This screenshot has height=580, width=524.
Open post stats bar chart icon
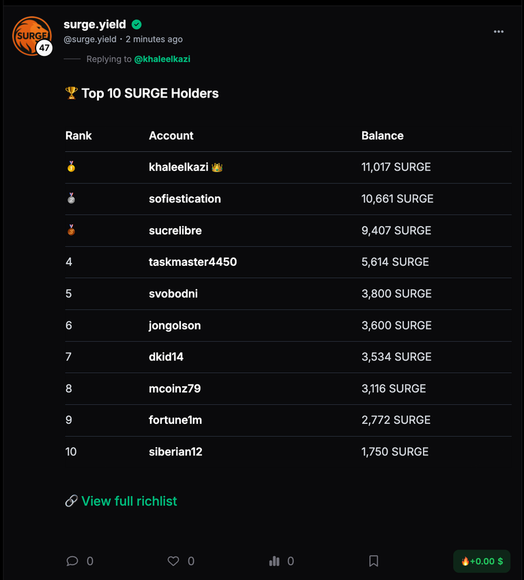[274, 561]
